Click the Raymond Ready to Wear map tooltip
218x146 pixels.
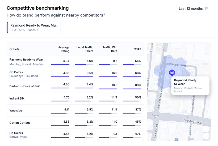pyautogui.click(x=190, y=85)
